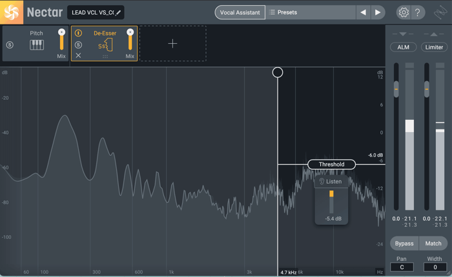
Task: Click the -6.0 dB threshold value
Action: [375, 155]
